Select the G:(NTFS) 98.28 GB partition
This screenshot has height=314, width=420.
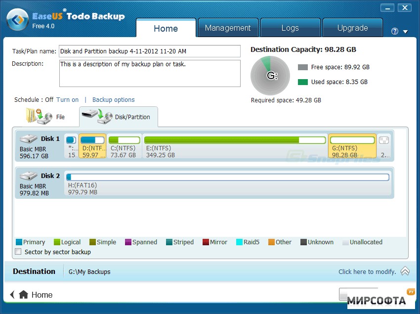[352, 146]
